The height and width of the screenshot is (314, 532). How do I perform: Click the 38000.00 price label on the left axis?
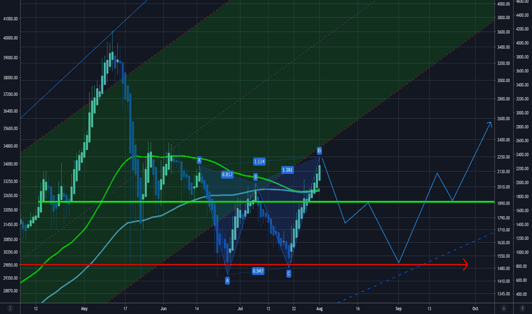10,78
